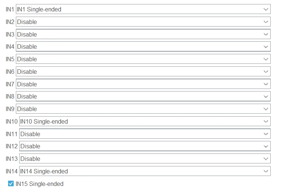Image resolution: width=281 pixels, height=190 pixels.
Task: Click the IN9 dropdown chevron arrow
Action: (x=266, y=109)
